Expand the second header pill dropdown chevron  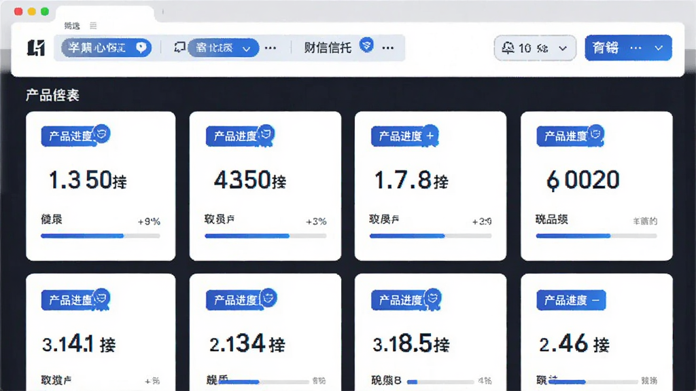click(246, 49)
